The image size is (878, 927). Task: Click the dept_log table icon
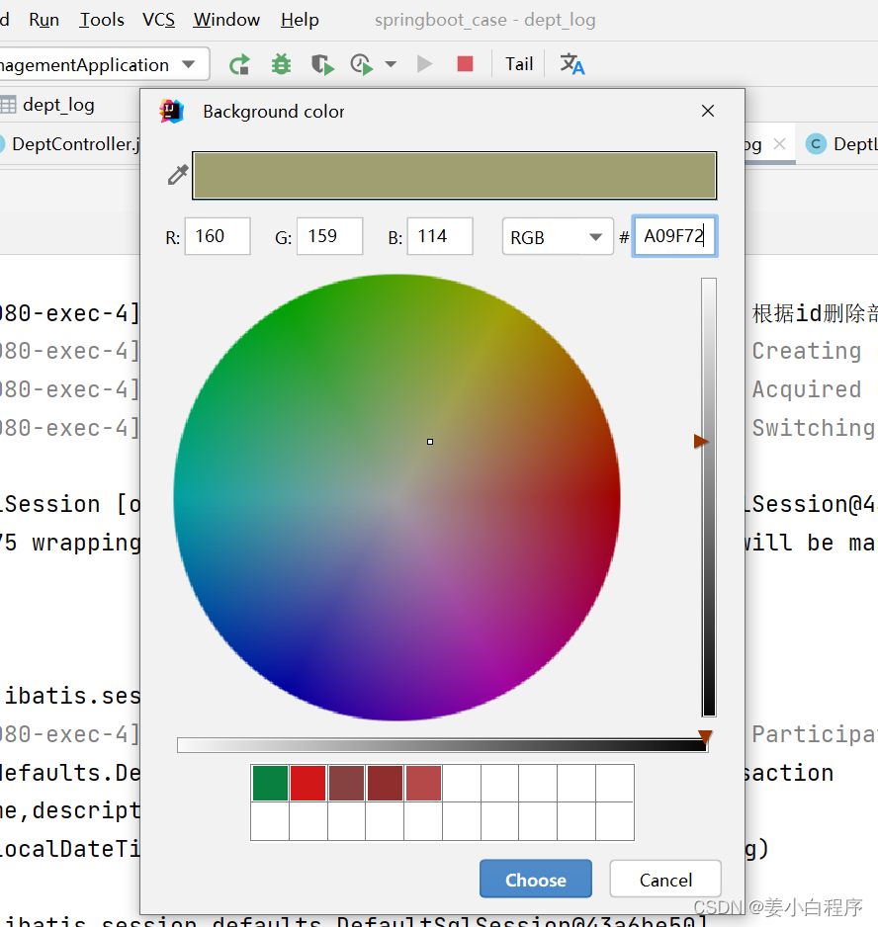(12, 107)
